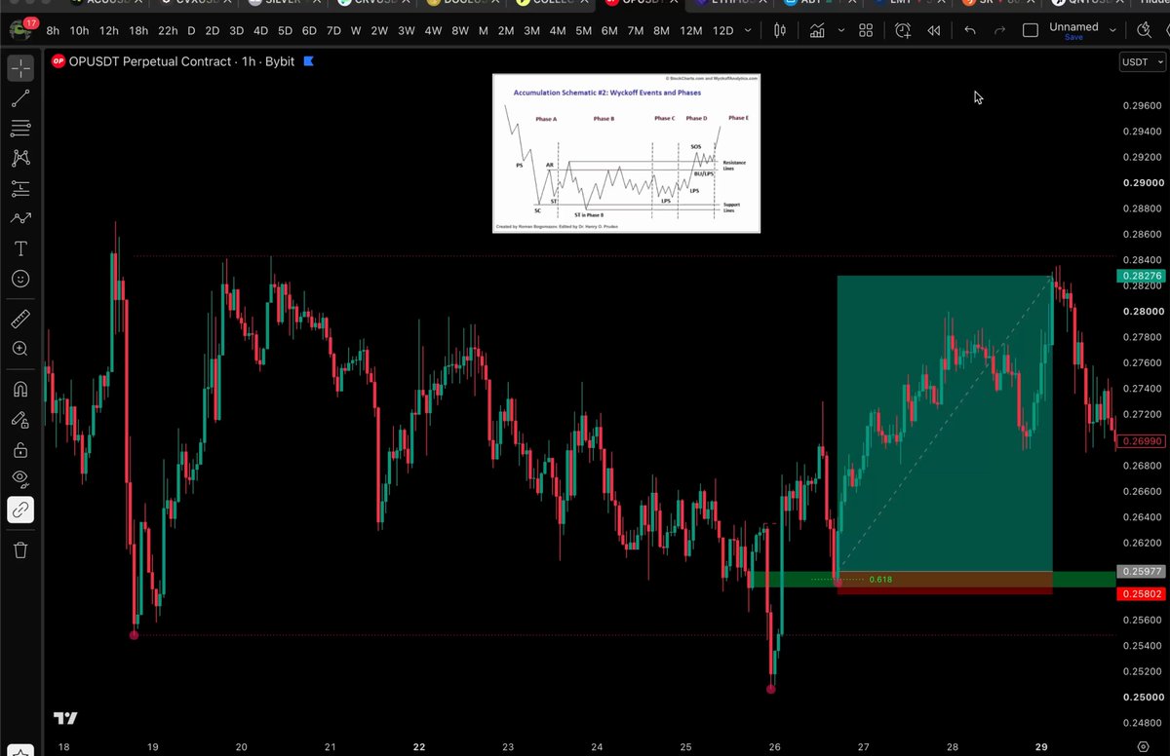Activate the Zoom In magnifier tool
1170x756 pixels.
pos(20,349)
